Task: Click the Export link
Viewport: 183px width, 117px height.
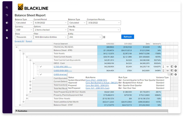Action: point(29,41)
